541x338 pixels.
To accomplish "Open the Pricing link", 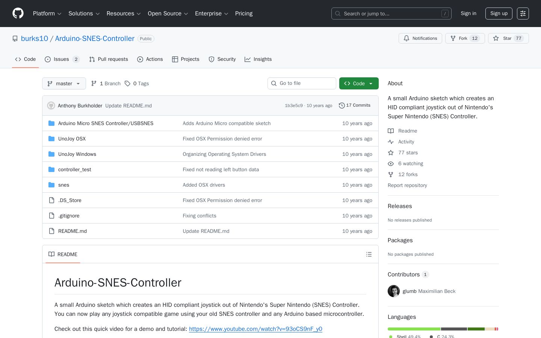I will (x=244, y=14).
